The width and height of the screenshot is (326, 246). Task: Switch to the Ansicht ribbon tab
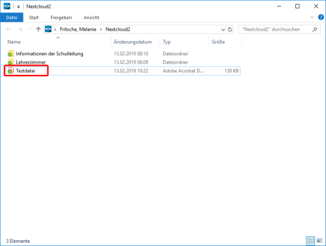click(91, 18)
